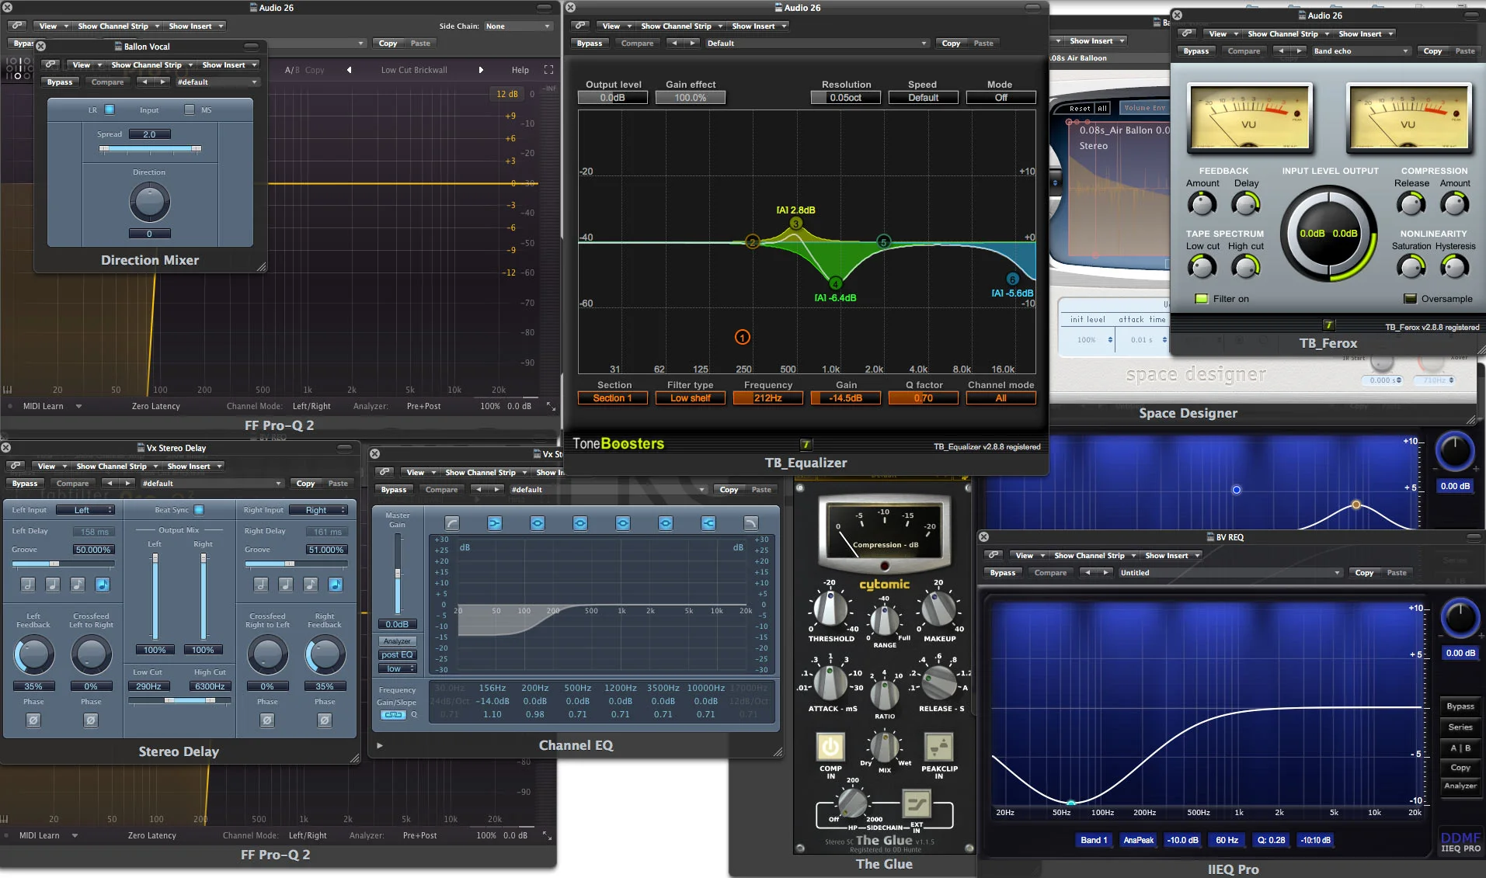The image size is (1486, 878).
Task: Select EQ node 4 in TB_Equalizer graph
Action: coord(836,283)
